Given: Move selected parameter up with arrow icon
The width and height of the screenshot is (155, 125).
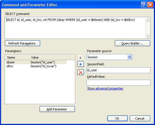Looking at the screenshot, I should click(81, 57).
